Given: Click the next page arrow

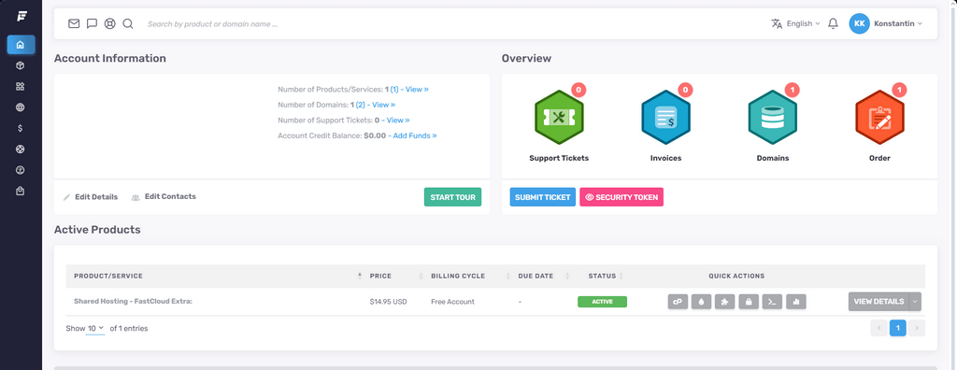Looking at the screenshot, I should coord(917,329).
